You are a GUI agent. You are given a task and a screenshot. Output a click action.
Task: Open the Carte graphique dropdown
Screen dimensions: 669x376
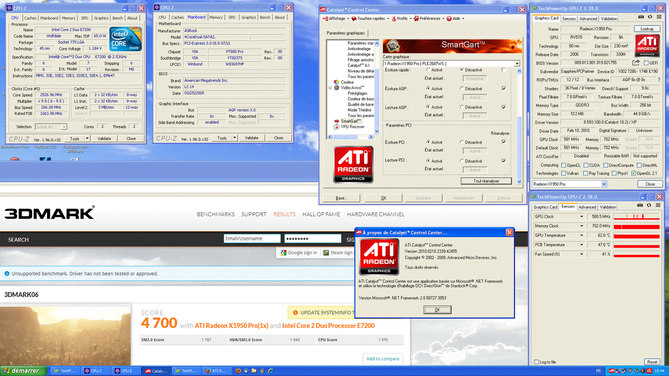517,64
